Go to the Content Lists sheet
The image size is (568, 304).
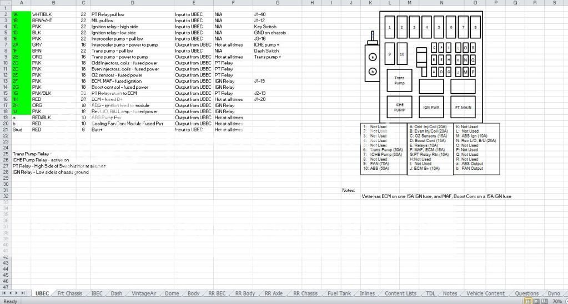point(400,293)
